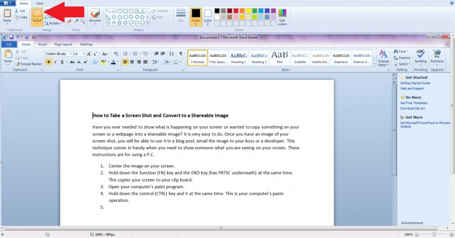Image resolution: width=455 pixels, height=238 pixels.
Task: Open the font size 12 dropdown
Action: [x=84, y=54]
